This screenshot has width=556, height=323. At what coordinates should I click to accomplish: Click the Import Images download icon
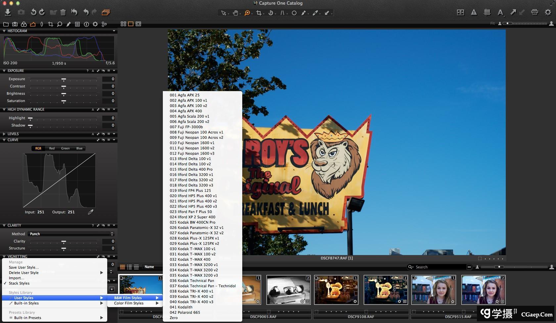[8, 12]
